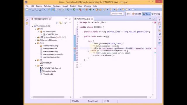Click the Debug bug toolbar icon

click(x=68, y=10)
